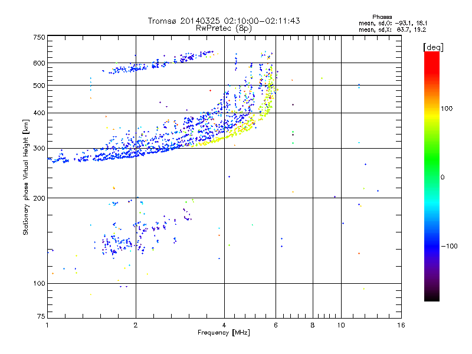Click the colorbar tick label 100 beside yellow

tap(447, 109)
